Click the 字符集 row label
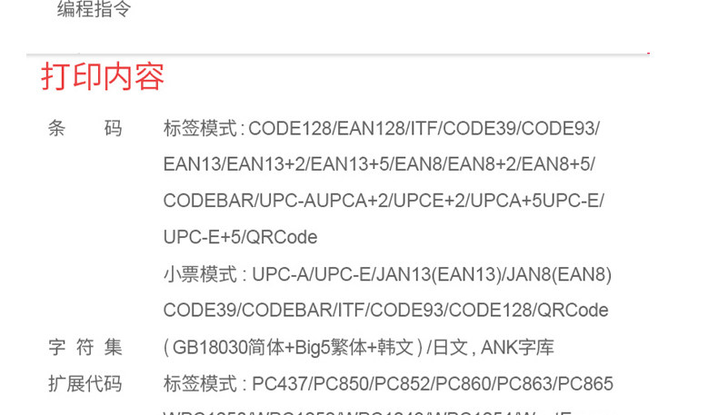 (x=85, y=347)
